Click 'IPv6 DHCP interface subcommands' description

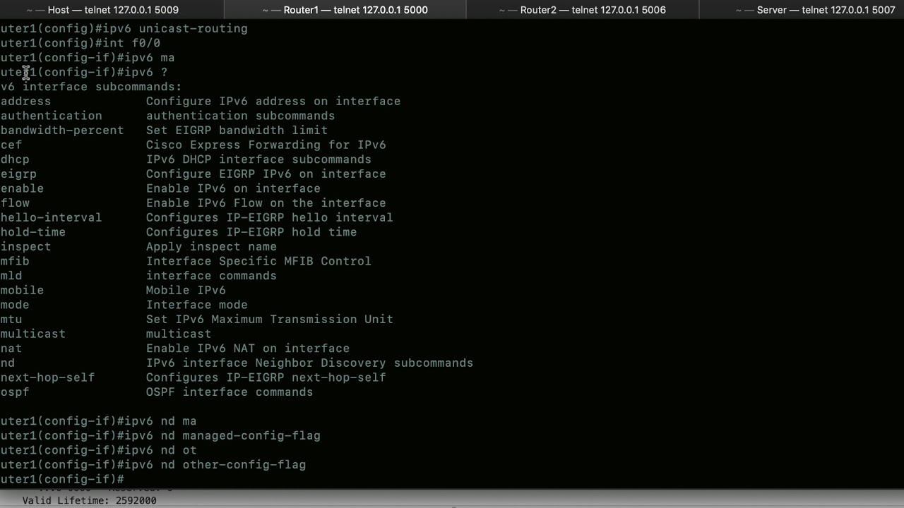258,159
